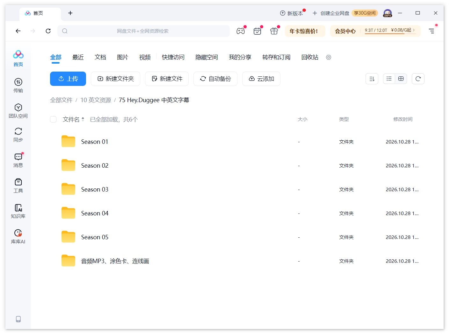Go back with the left arrow
Screen dimensions: 450x336
(x=18, y=31)
